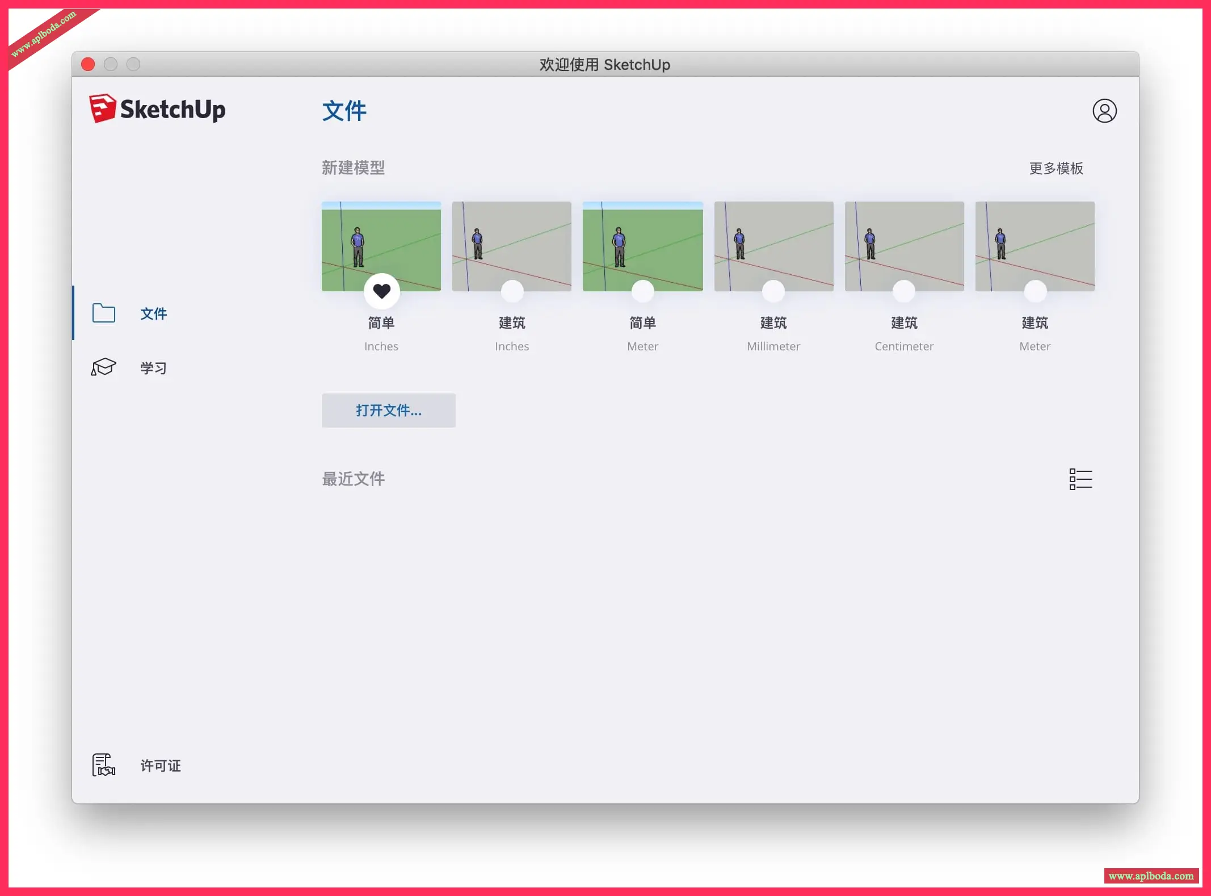Unfavorite the 简单 Inches template heart

(381, 291)
